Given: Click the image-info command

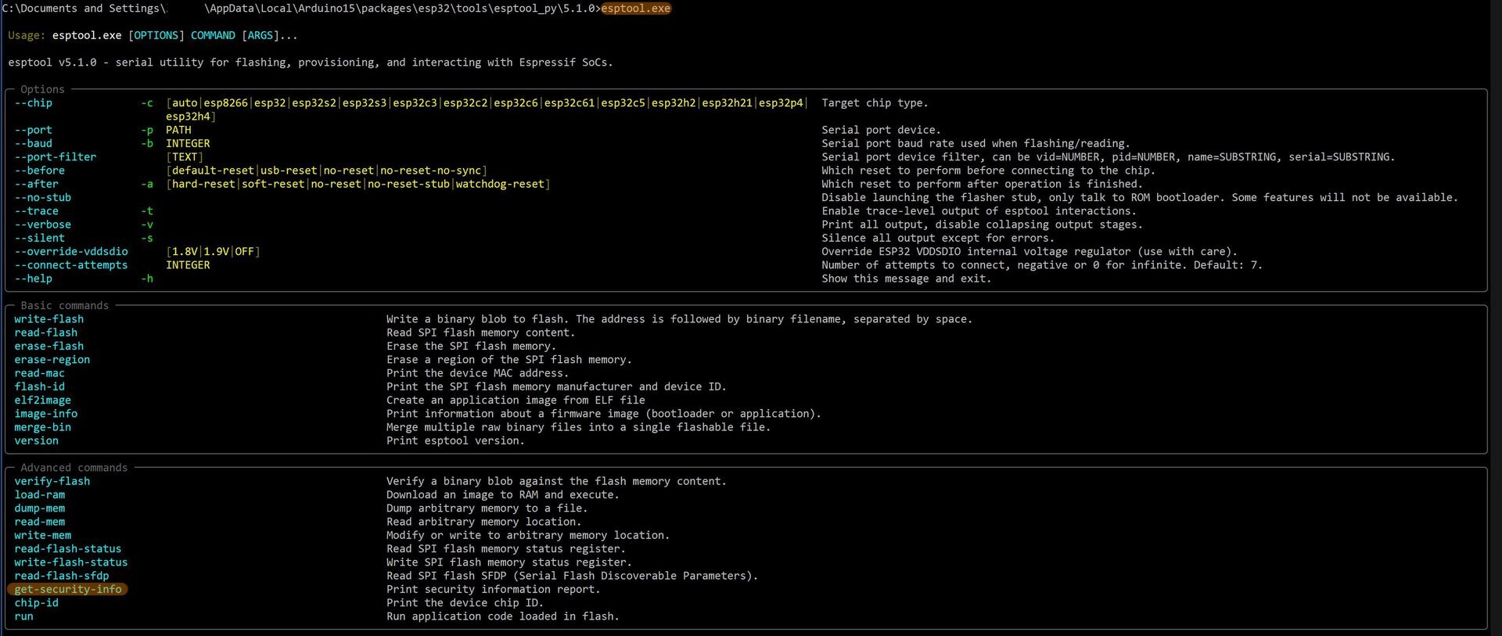Looking at the screenshot, I should click(45, 414).
